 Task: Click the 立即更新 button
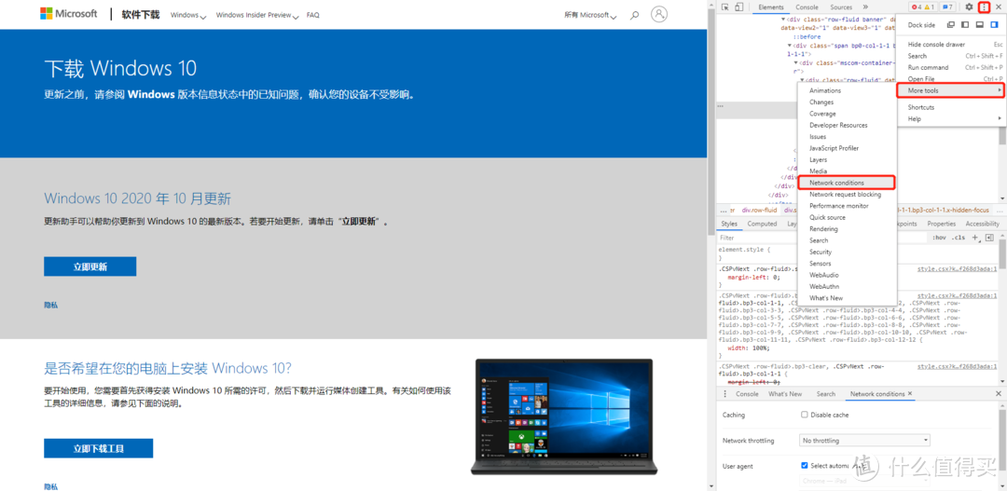pos(90,266)
